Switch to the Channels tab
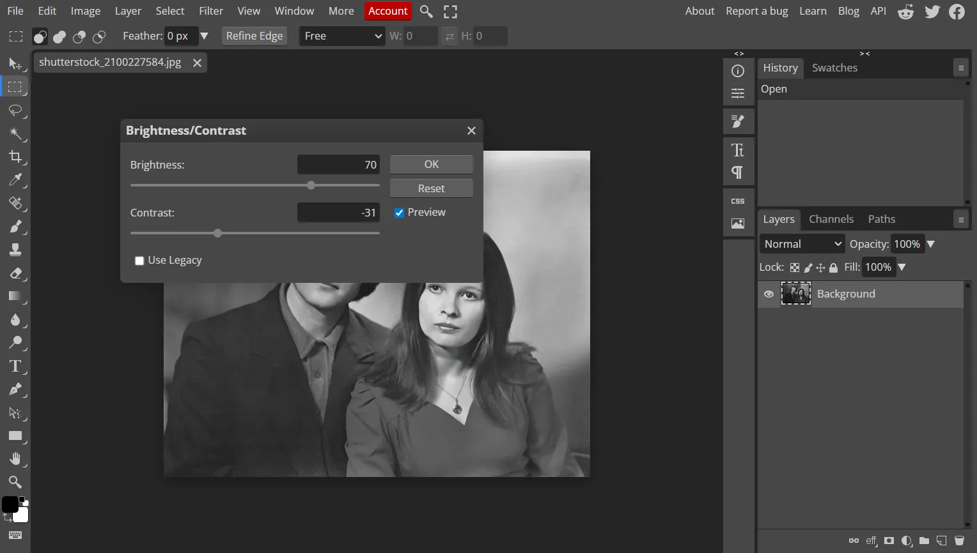 (x=831, y=219)
